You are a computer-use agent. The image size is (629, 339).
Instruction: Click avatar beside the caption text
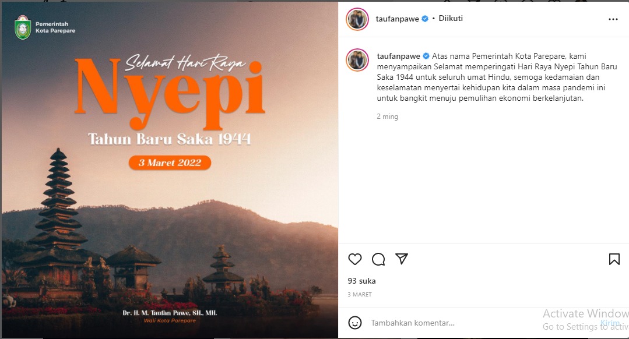click(x=357, y=60)
